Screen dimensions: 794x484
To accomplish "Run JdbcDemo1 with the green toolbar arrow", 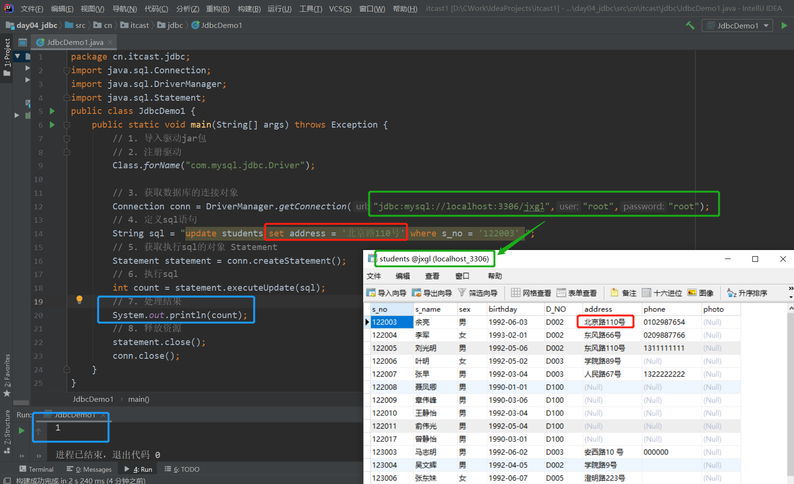I will (784, 26).
